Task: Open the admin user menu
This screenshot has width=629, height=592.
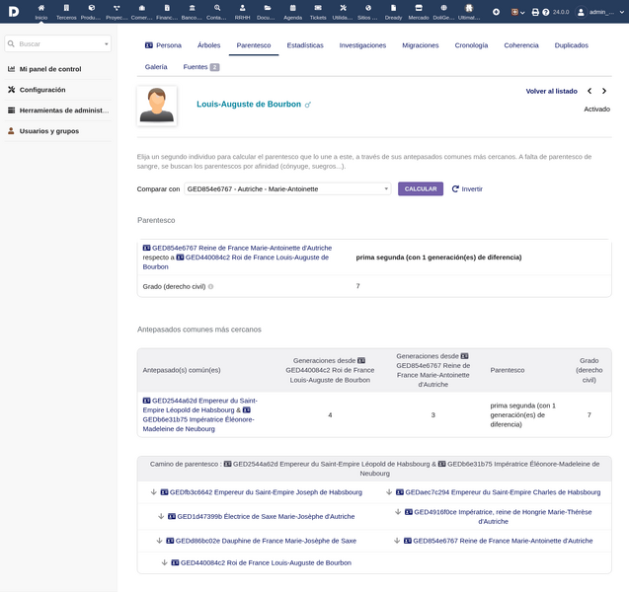Action: (599, 12)
